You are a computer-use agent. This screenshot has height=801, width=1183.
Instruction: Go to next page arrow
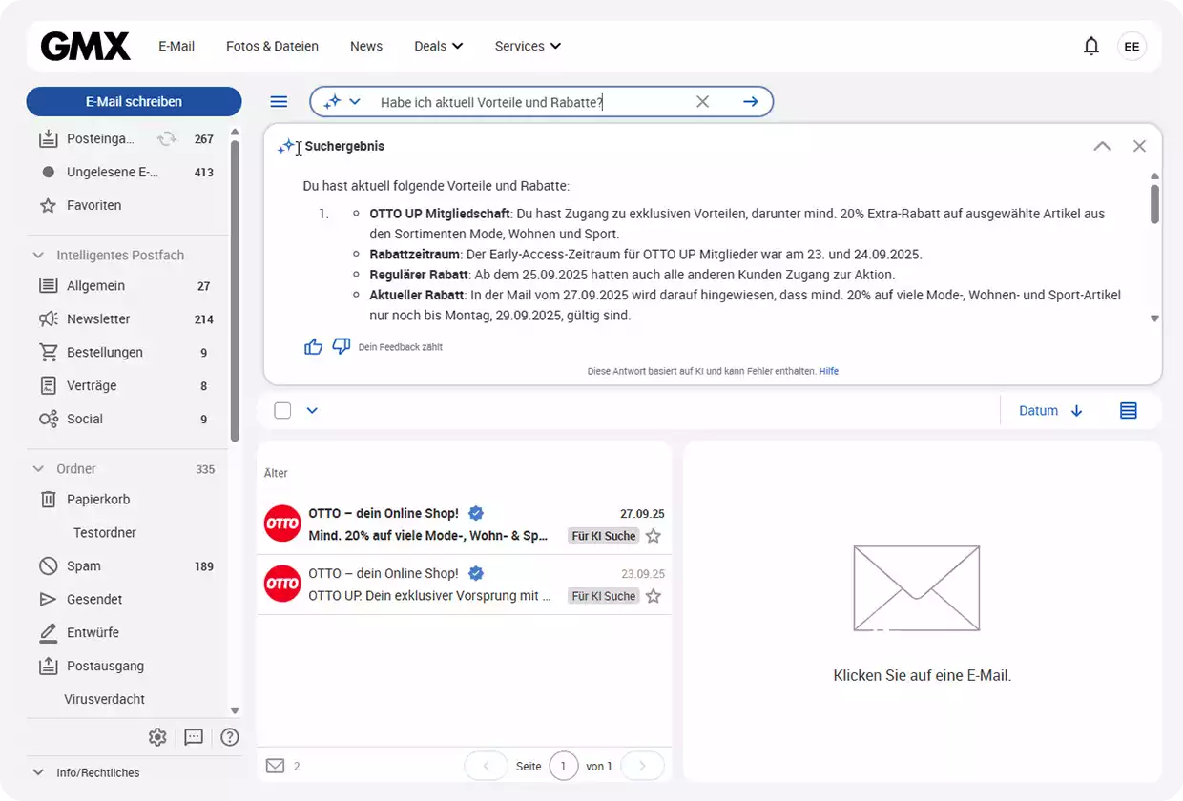tap(642, 766)
